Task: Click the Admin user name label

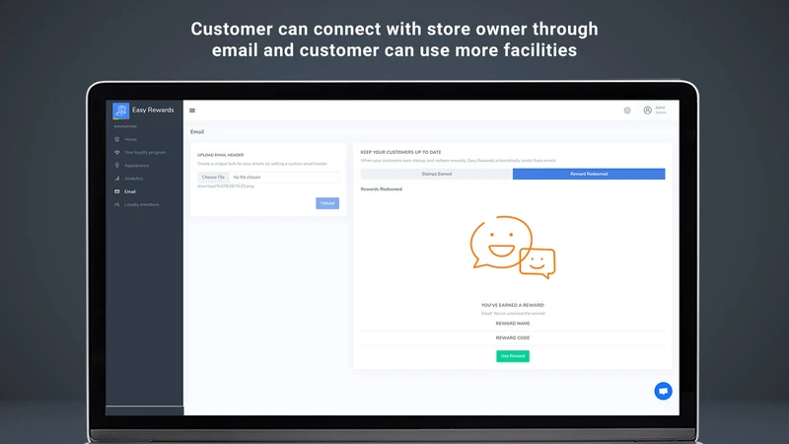Action: pyautogui.click(x=660, y=112)
